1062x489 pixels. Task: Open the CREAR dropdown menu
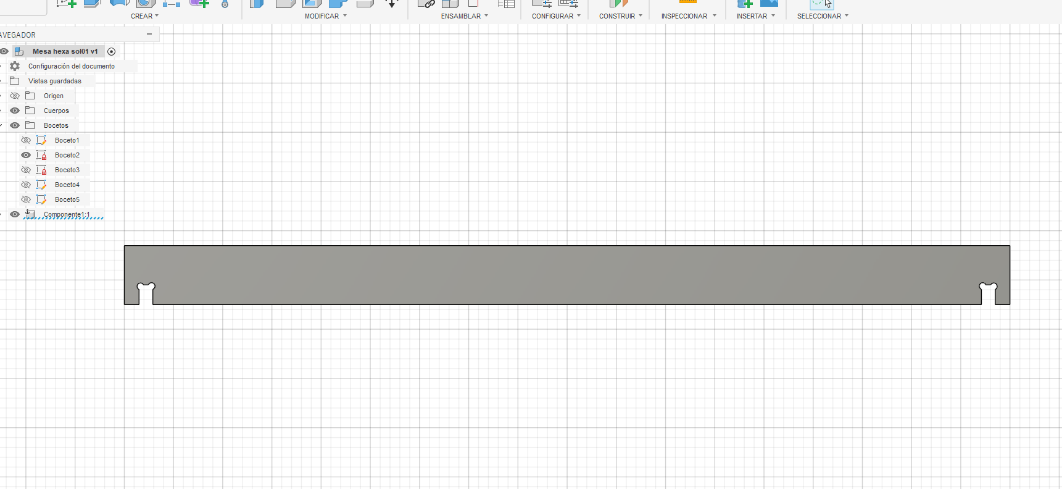click(144, 16)
